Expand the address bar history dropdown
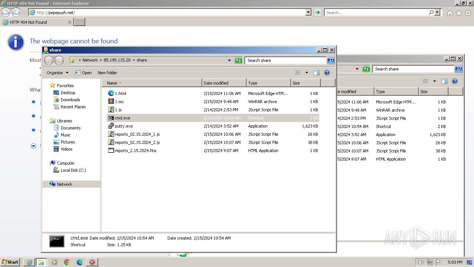 click(x=229, y=60)
